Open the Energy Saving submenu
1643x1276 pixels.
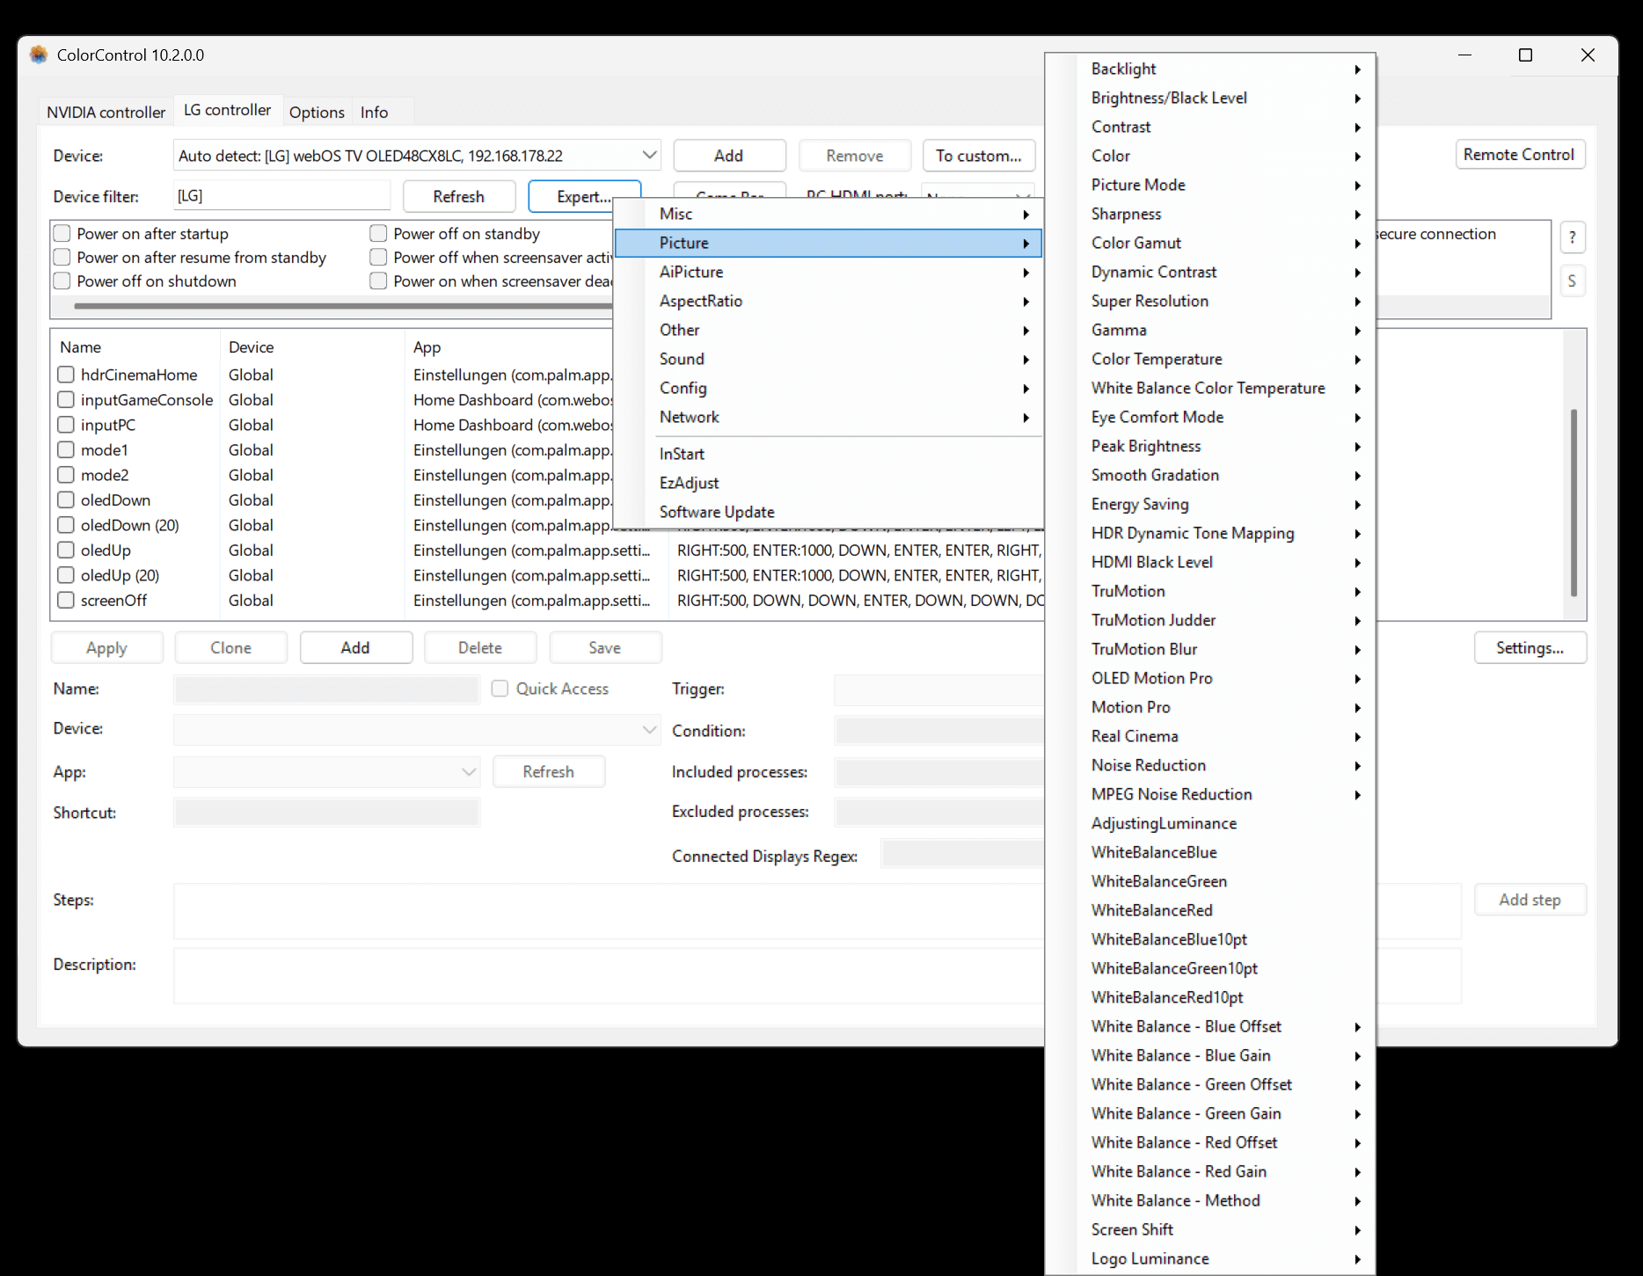pyautogui.click(x=1210, y=504)
